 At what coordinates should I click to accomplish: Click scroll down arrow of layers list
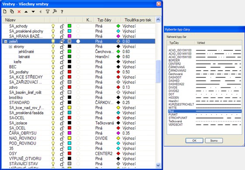158,165
